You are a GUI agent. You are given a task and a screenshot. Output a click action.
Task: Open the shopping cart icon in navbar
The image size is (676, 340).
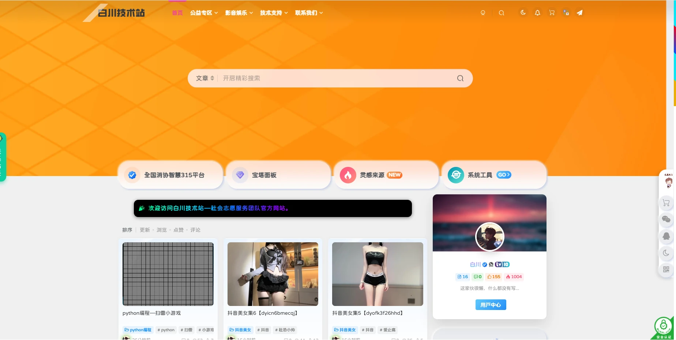551,12
